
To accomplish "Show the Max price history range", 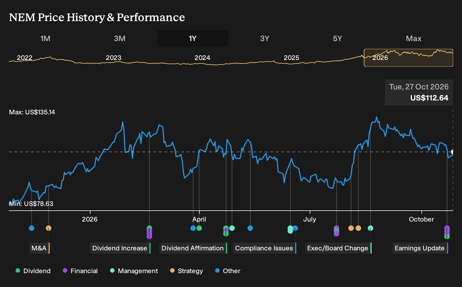I will [414, 38].
